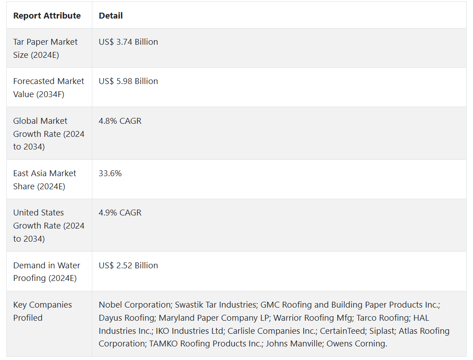Click the US$ 3.74 Billion value
Screen dimensions: 473x360
tap(129, 42)
